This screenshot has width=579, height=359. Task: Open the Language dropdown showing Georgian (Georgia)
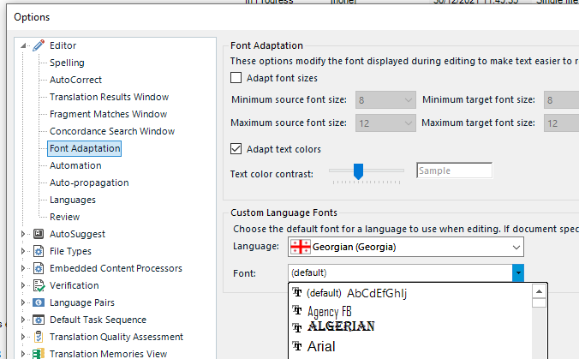(405, 247)
